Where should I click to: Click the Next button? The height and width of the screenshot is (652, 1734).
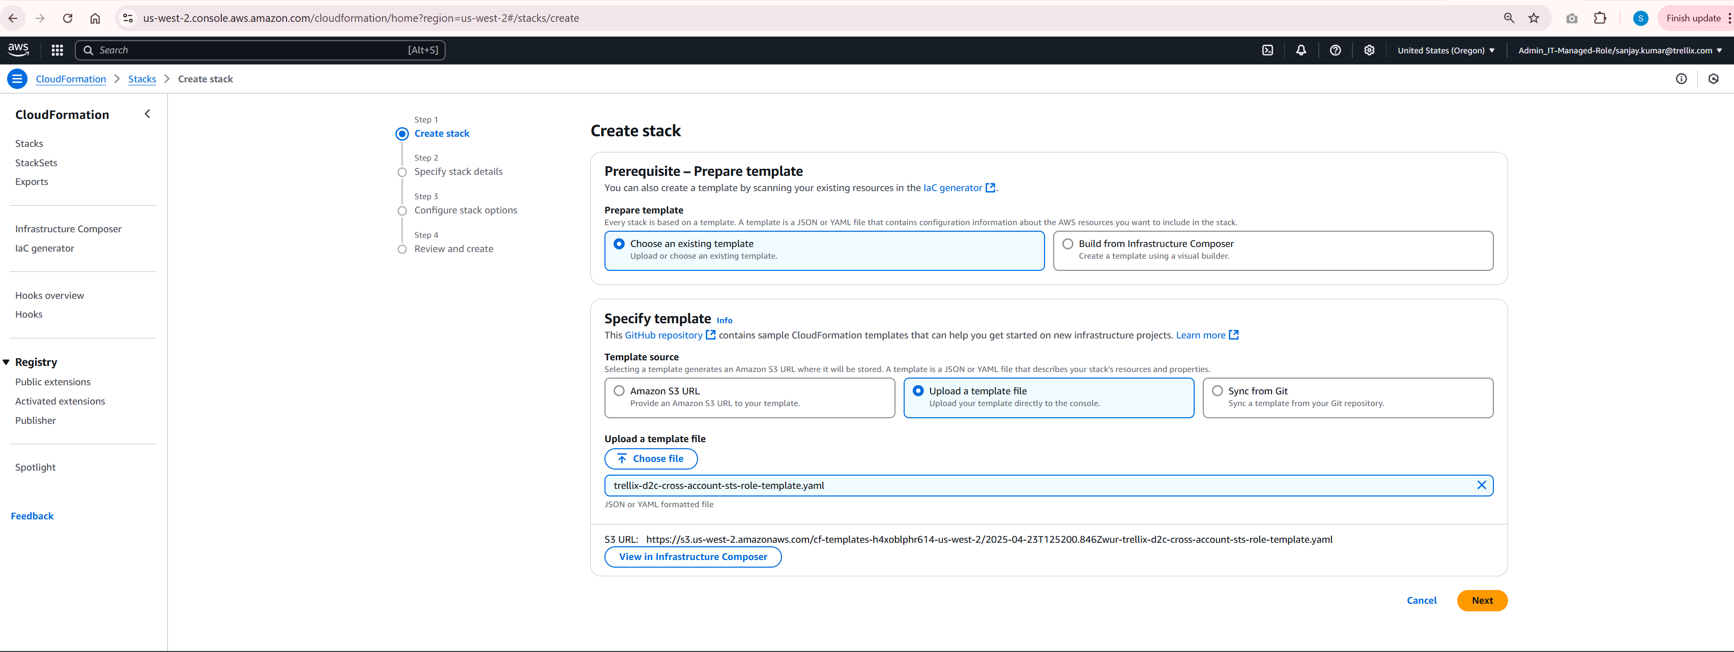(1482, 600)
